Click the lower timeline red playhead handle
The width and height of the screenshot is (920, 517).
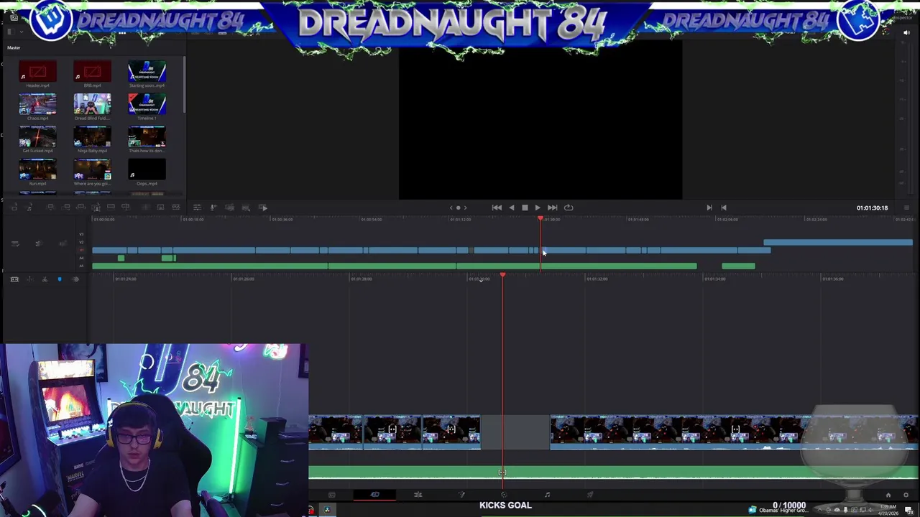[502, 276]
